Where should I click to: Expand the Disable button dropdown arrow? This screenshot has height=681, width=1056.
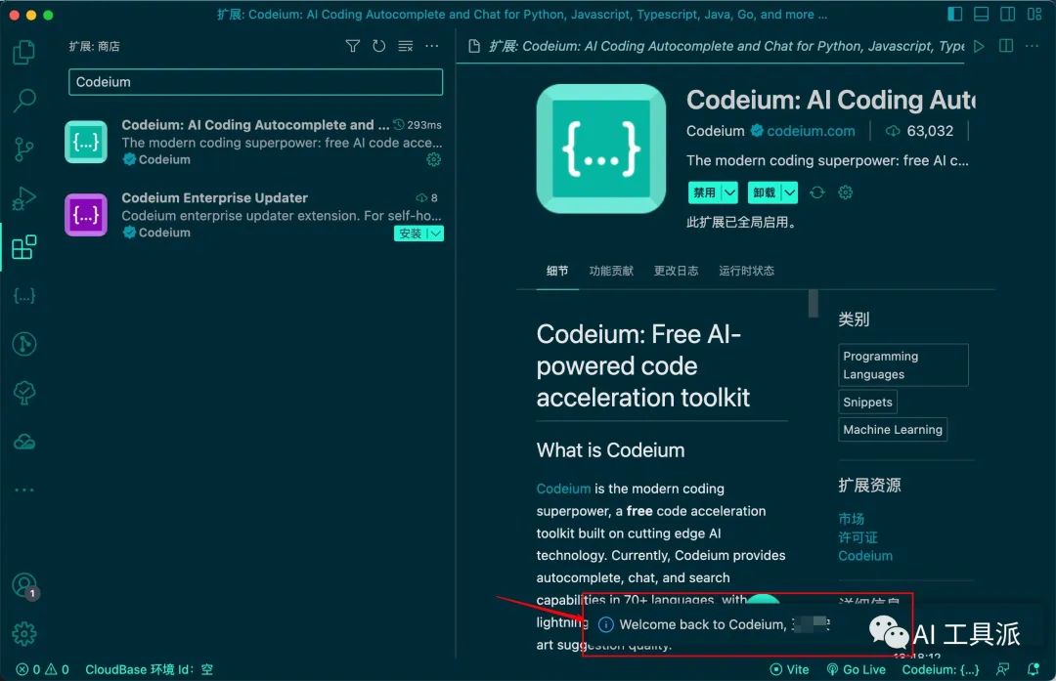tap(729, 192)
